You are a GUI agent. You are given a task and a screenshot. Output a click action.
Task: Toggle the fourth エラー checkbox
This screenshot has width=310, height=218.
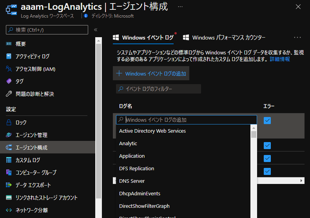click(x=267, y=171)
